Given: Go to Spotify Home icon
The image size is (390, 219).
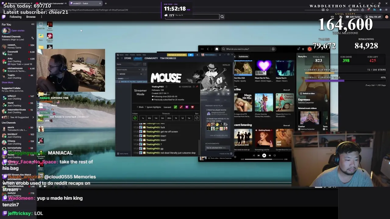Looking at the screenshot, I should pos(217,49).
